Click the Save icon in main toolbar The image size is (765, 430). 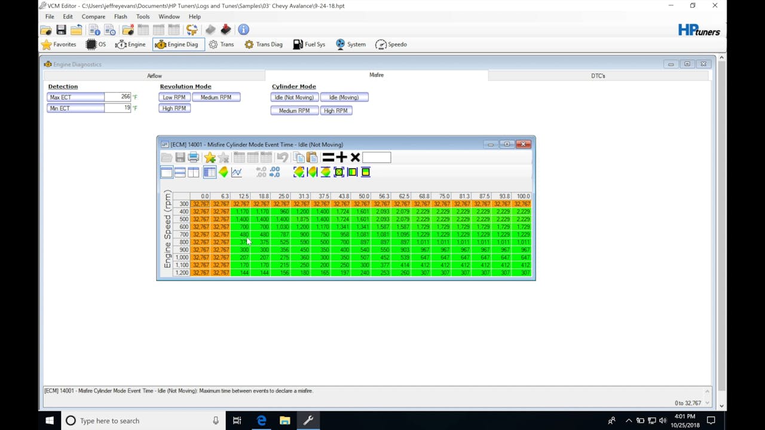click(61, 29)
